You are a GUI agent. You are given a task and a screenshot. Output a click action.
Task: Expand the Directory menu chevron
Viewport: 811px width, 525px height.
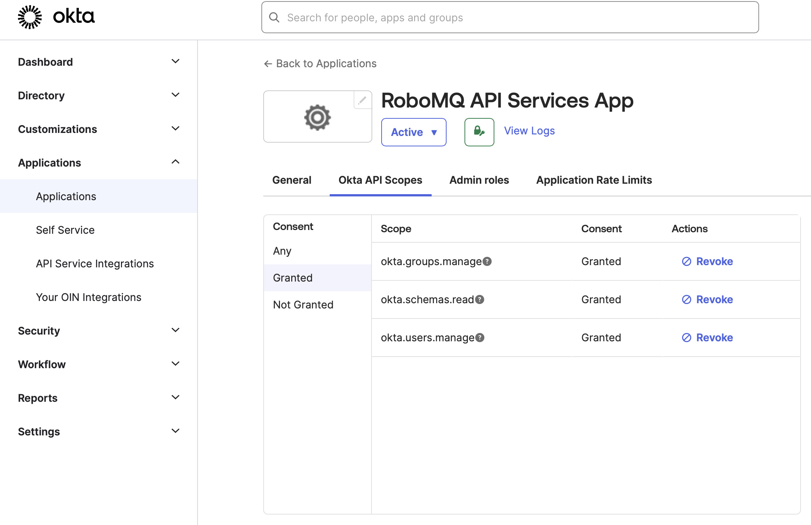click(175, 95)
